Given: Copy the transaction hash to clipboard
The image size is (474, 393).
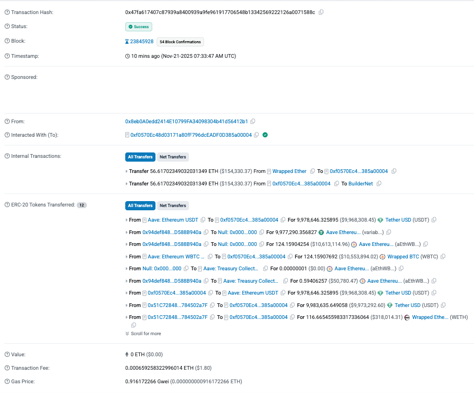Looking at the screenshot, I should point(321,12).
